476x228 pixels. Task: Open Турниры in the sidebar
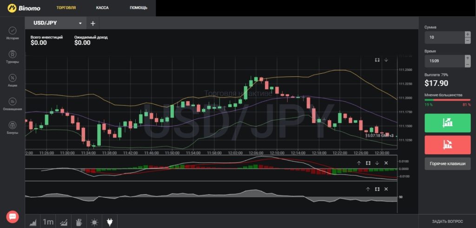click(13, 57)
